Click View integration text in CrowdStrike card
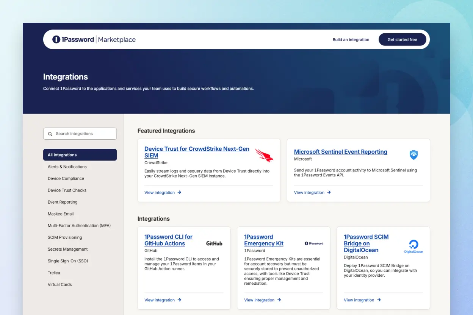 click(160, 193)
